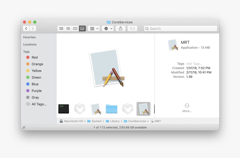Click the highlighted MRT thumbnail
This screenshot has width=240, height=158.
point(143,109)
